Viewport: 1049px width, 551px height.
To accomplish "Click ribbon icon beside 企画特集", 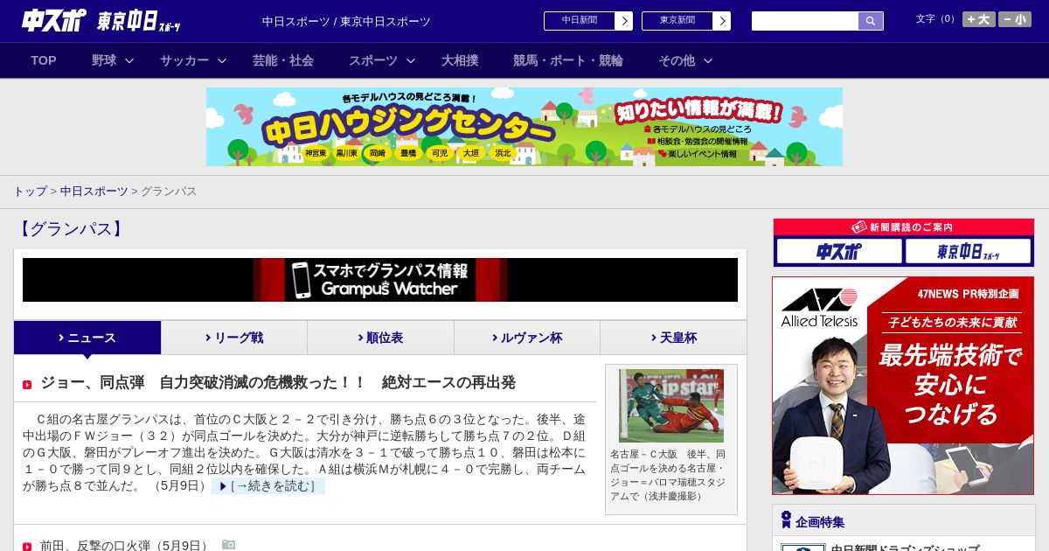I will [x=786, y=520].
